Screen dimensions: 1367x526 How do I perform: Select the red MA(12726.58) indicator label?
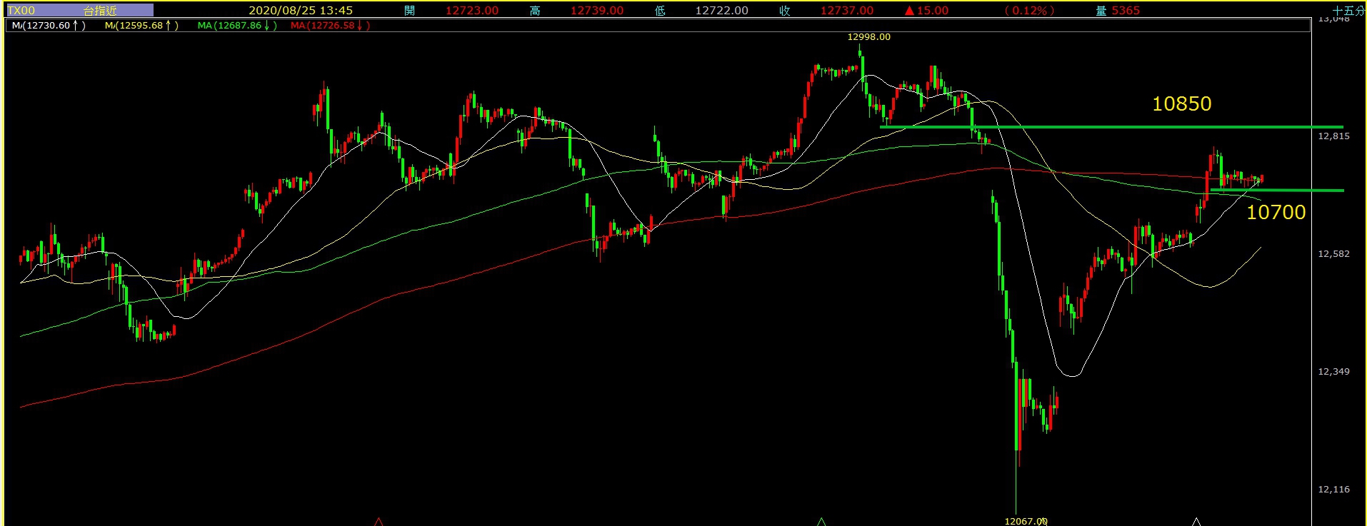(x=330, y=26)
